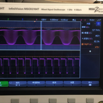Image resolution: width=103 pixels, height=103 pixels.
Task: Select the 10.00us/ zoom timebase readout
Action: [64, 20]
